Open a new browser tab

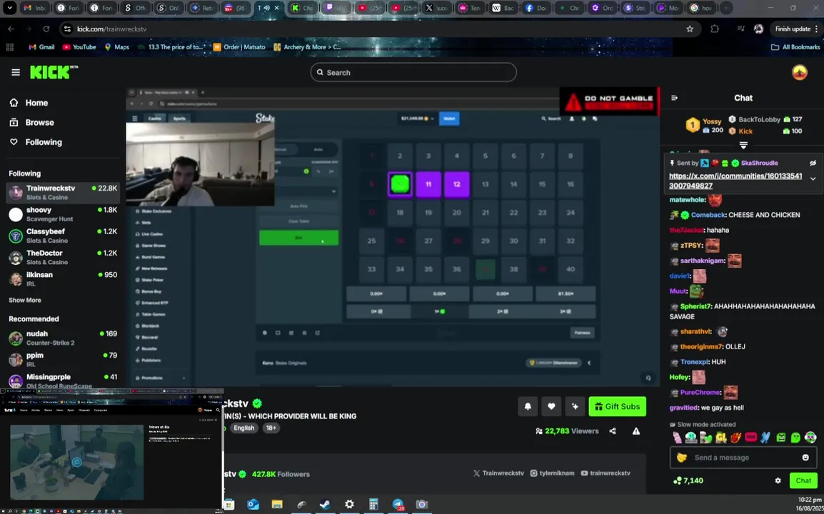725,8
